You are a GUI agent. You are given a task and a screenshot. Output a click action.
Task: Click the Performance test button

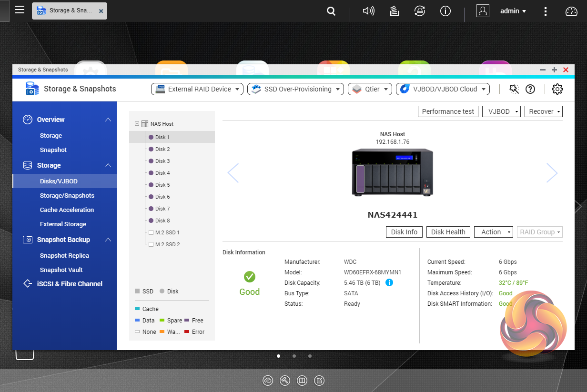tap(448, 111)
